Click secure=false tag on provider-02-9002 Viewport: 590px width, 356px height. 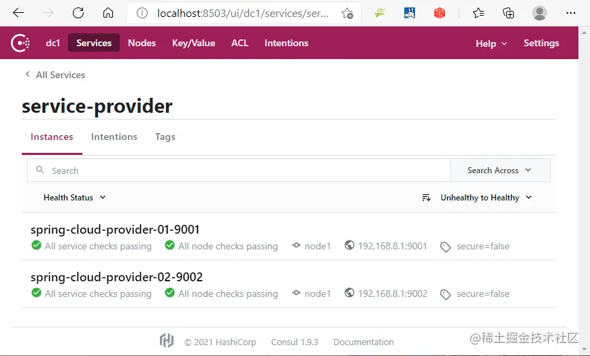tap(483, 293)
